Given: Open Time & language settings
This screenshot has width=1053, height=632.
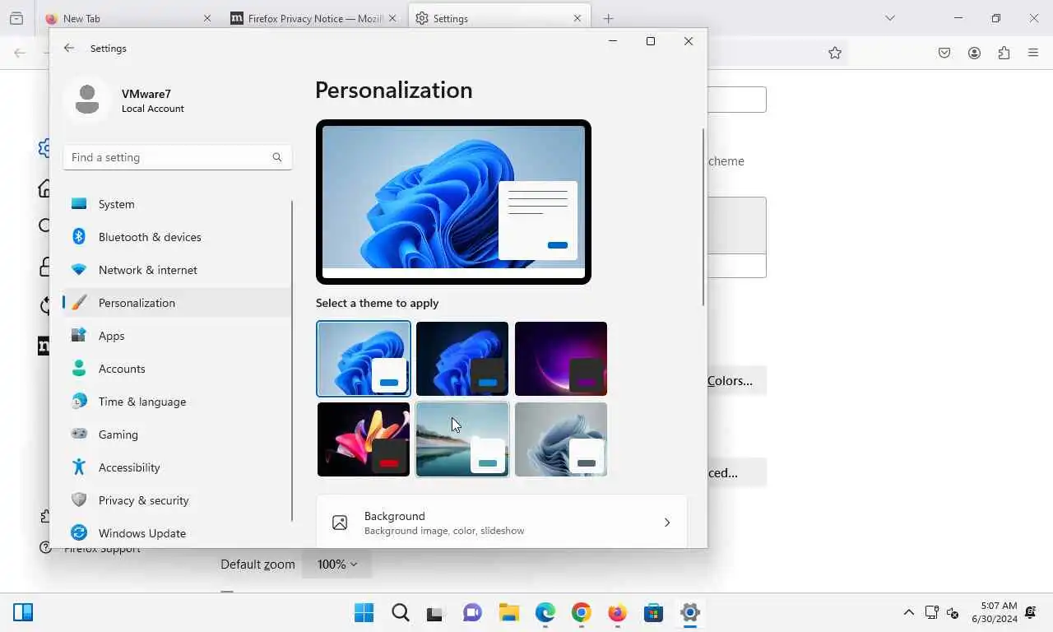Looking at the screenshot, I should point(177,402).
